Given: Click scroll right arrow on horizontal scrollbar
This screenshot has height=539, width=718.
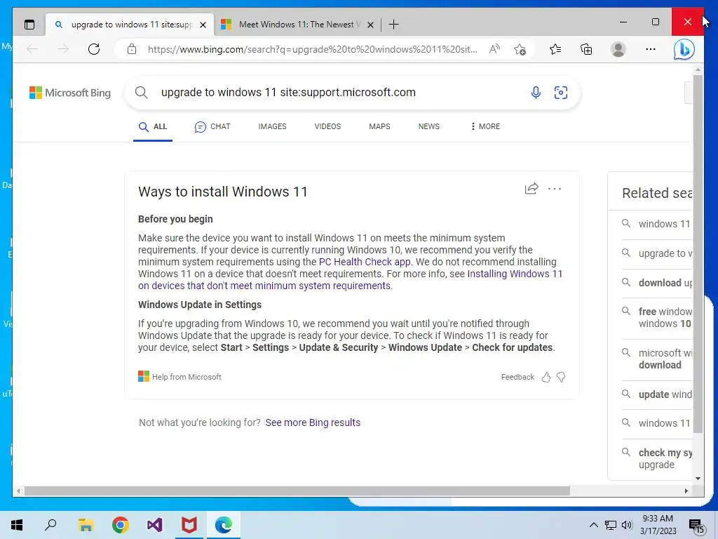Looking at the screenshot, I should coord(686,491).
